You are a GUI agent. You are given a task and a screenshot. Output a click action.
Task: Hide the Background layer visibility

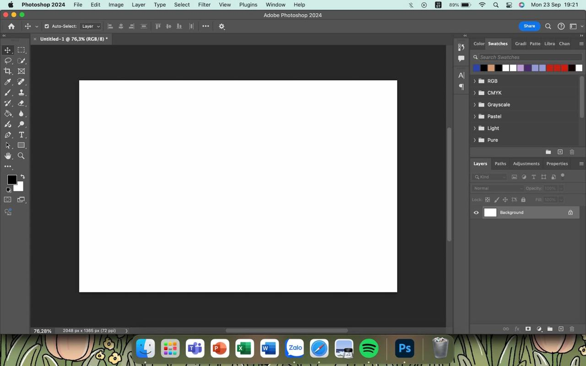tap(476, 213)
